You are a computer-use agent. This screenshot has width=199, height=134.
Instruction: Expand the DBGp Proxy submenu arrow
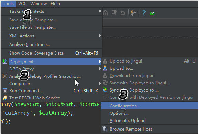pyautogui.click(x=100, y=69)
